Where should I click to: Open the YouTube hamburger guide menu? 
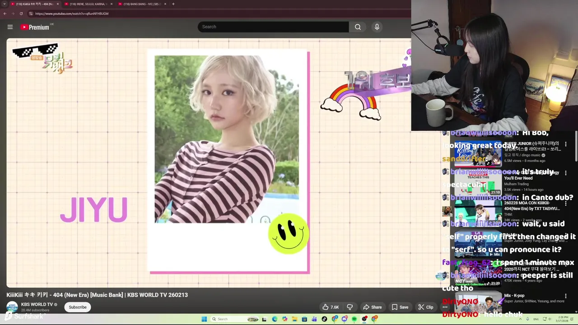point(10,27)
